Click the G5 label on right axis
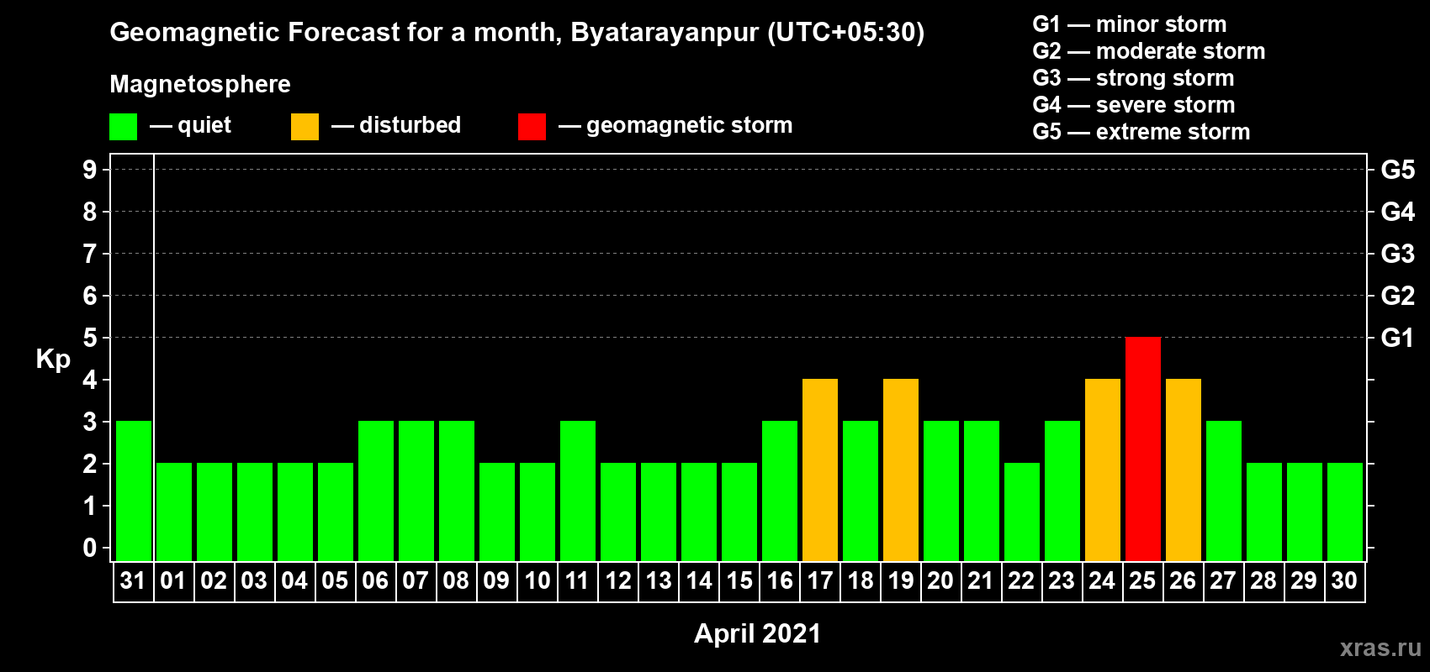Screen dimensions: 1430x672 point(1398,170)
